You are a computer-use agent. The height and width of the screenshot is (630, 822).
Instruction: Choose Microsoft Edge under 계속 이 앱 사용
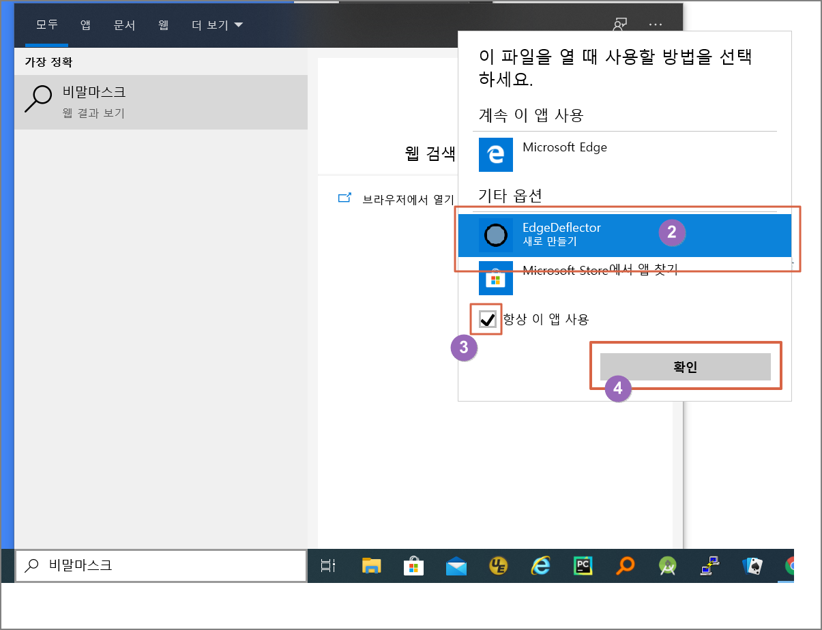click(625, 153)
